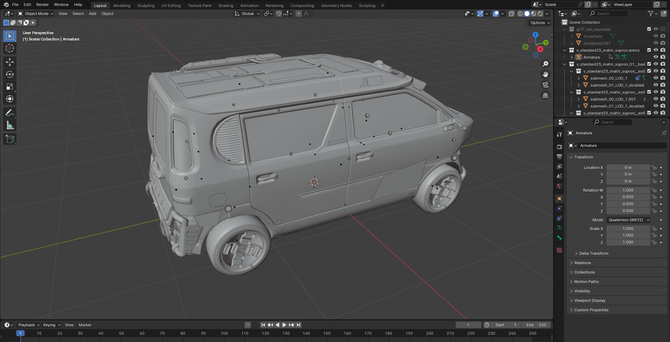Switch to the Sculpting workspace tab
The width and height of the screenshot is (670, 342).
146,6
